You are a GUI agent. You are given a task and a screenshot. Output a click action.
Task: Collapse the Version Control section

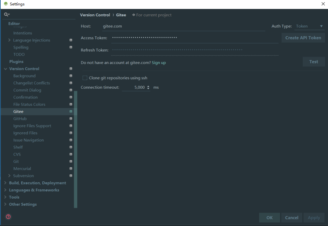5,69
